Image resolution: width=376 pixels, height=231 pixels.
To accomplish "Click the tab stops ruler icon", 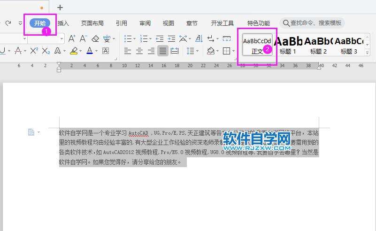I will click(x=227, y=38).
